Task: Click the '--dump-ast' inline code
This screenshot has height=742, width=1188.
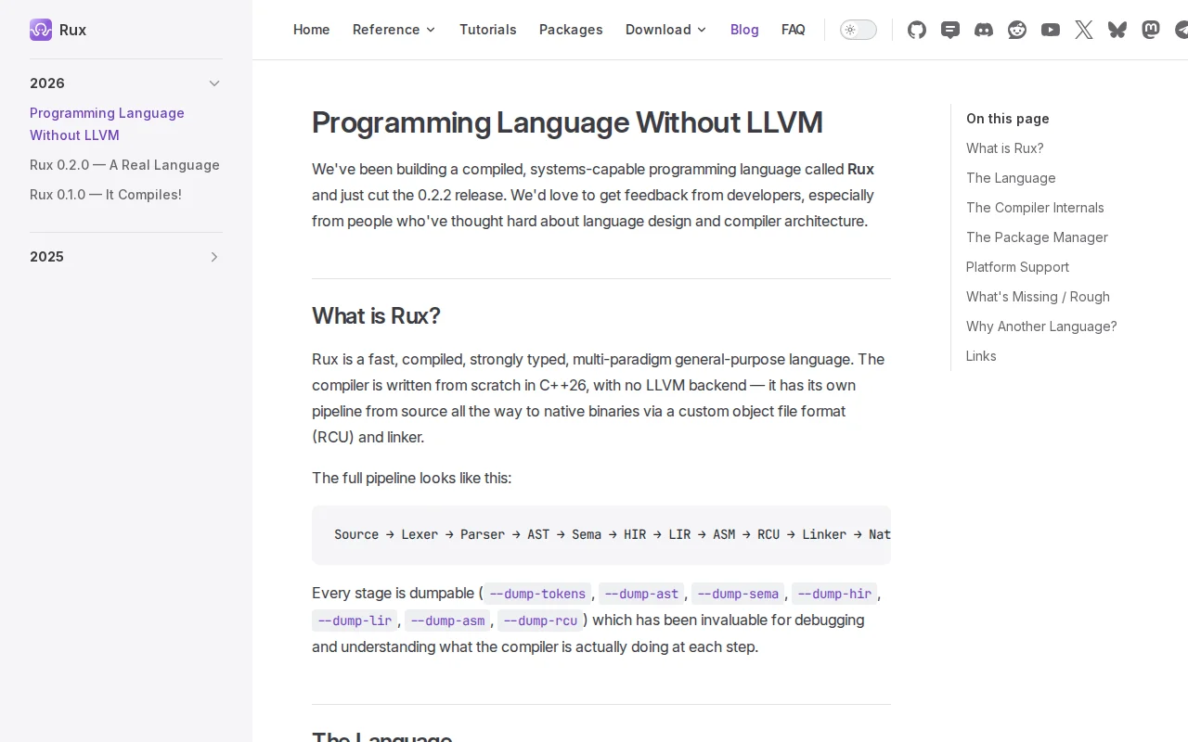Action: point(641,594)
